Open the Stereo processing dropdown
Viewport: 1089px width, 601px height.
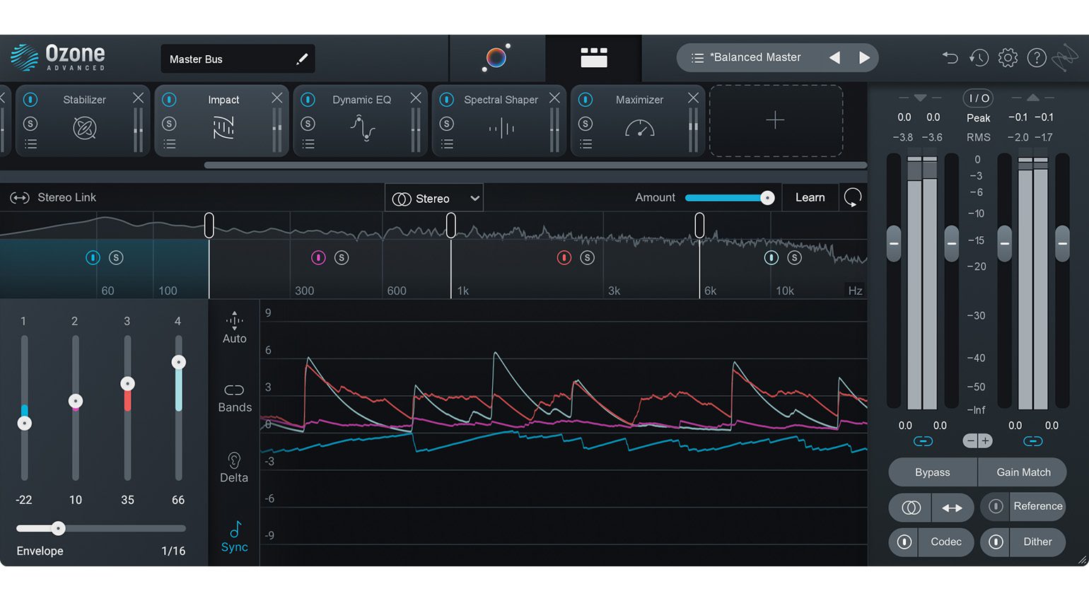[x=433, y=197]
